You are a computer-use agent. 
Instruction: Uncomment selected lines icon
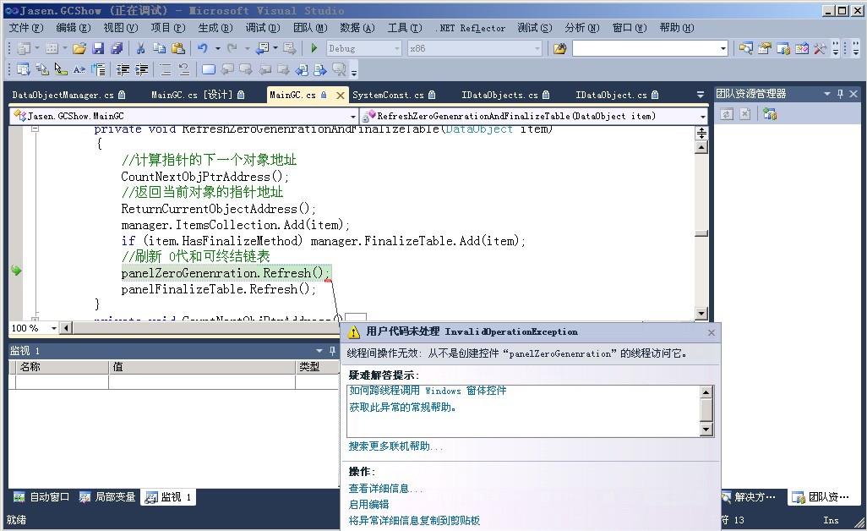pyautogui.click(x=183, y=69)
